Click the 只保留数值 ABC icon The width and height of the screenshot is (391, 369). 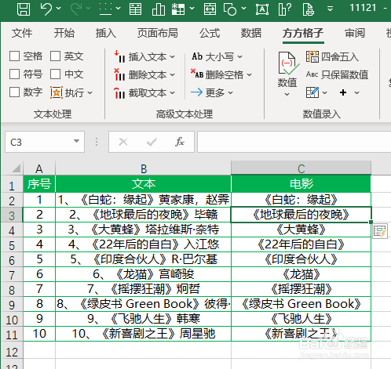(x=312, y=74)
